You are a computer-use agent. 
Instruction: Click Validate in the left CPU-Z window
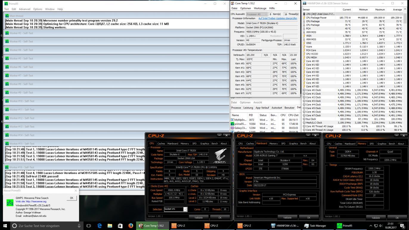pos(198,218)
